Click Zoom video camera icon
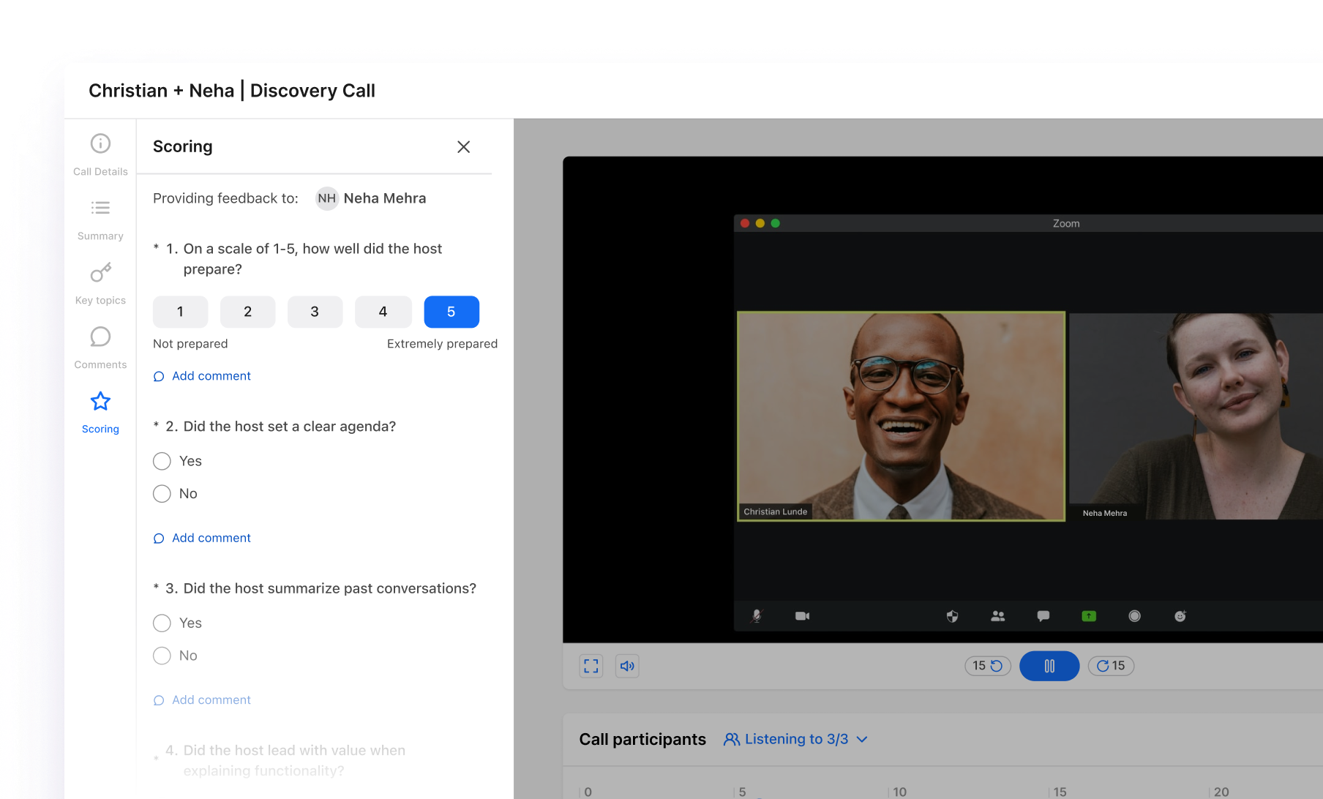Image resolution: width=1323 pixels, height=799 pixels. click(x=802, y=616)
